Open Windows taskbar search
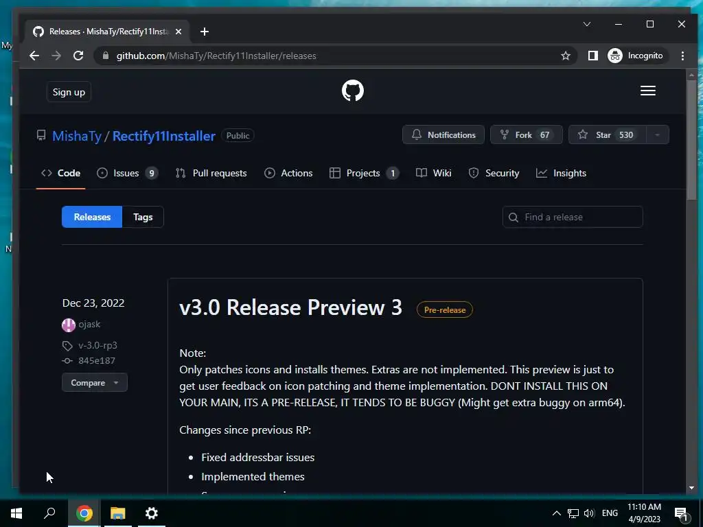This screenshot has width=703, height=527. coord(49,513)
